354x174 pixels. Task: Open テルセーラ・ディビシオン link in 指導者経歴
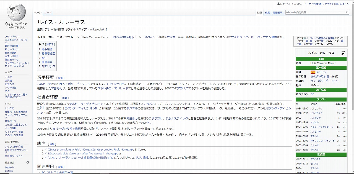tap(86, 104)
